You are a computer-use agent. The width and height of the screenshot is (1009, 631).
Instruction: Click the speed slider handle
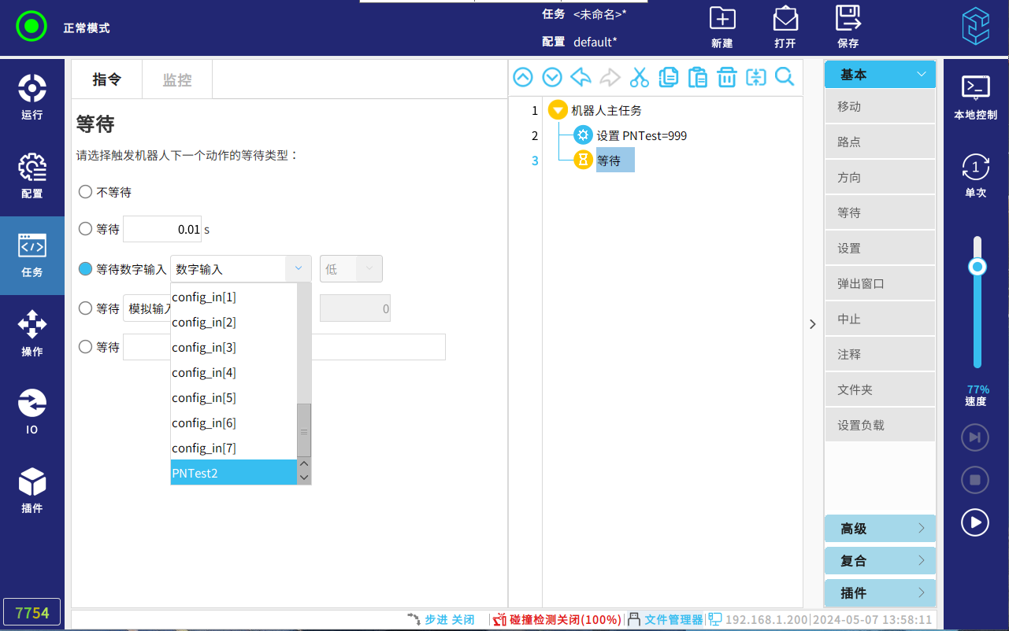(x=977, y=268)
